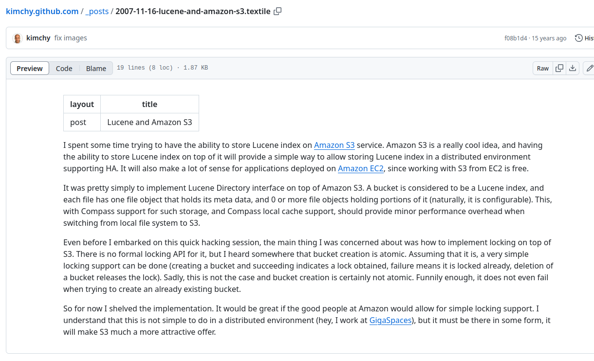
Task: Switch to the Preview view
Action: coord(30,68)
